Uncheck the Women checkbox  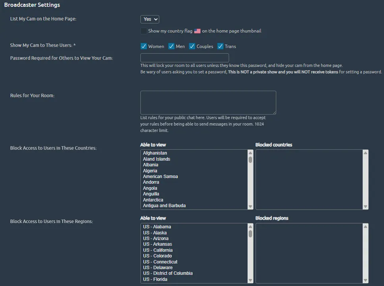point(143,46)
